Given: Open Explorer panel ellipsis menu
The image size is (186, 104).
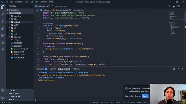Looking at the screenshot, I should 30,6.
